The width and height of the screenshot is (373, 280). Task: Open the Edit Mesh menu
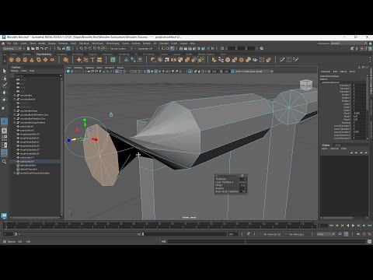pyautogui.click(x=84, y=44)
